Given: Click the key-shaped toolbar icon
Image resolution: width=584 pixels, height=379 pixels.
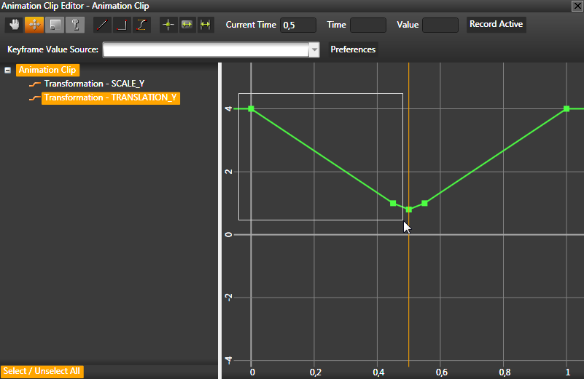Looking at the screenshot, I should tap(74, 25).
